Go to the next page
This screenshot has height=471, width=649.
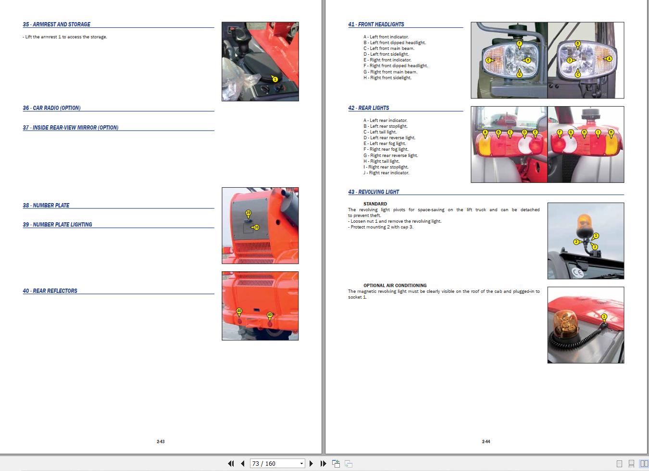pyautogui.click(x=311, y=463)
